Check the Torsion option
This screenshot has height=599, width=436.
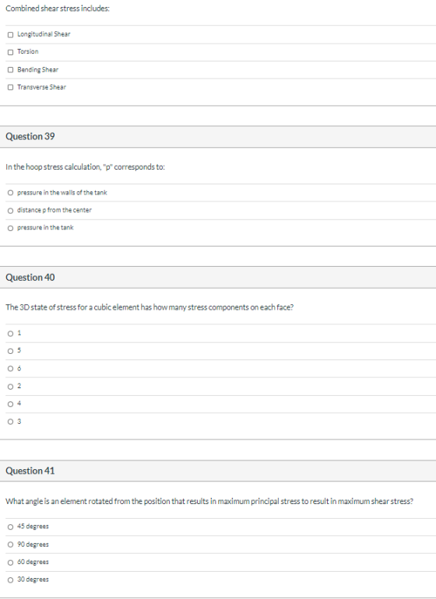[10, 52]
